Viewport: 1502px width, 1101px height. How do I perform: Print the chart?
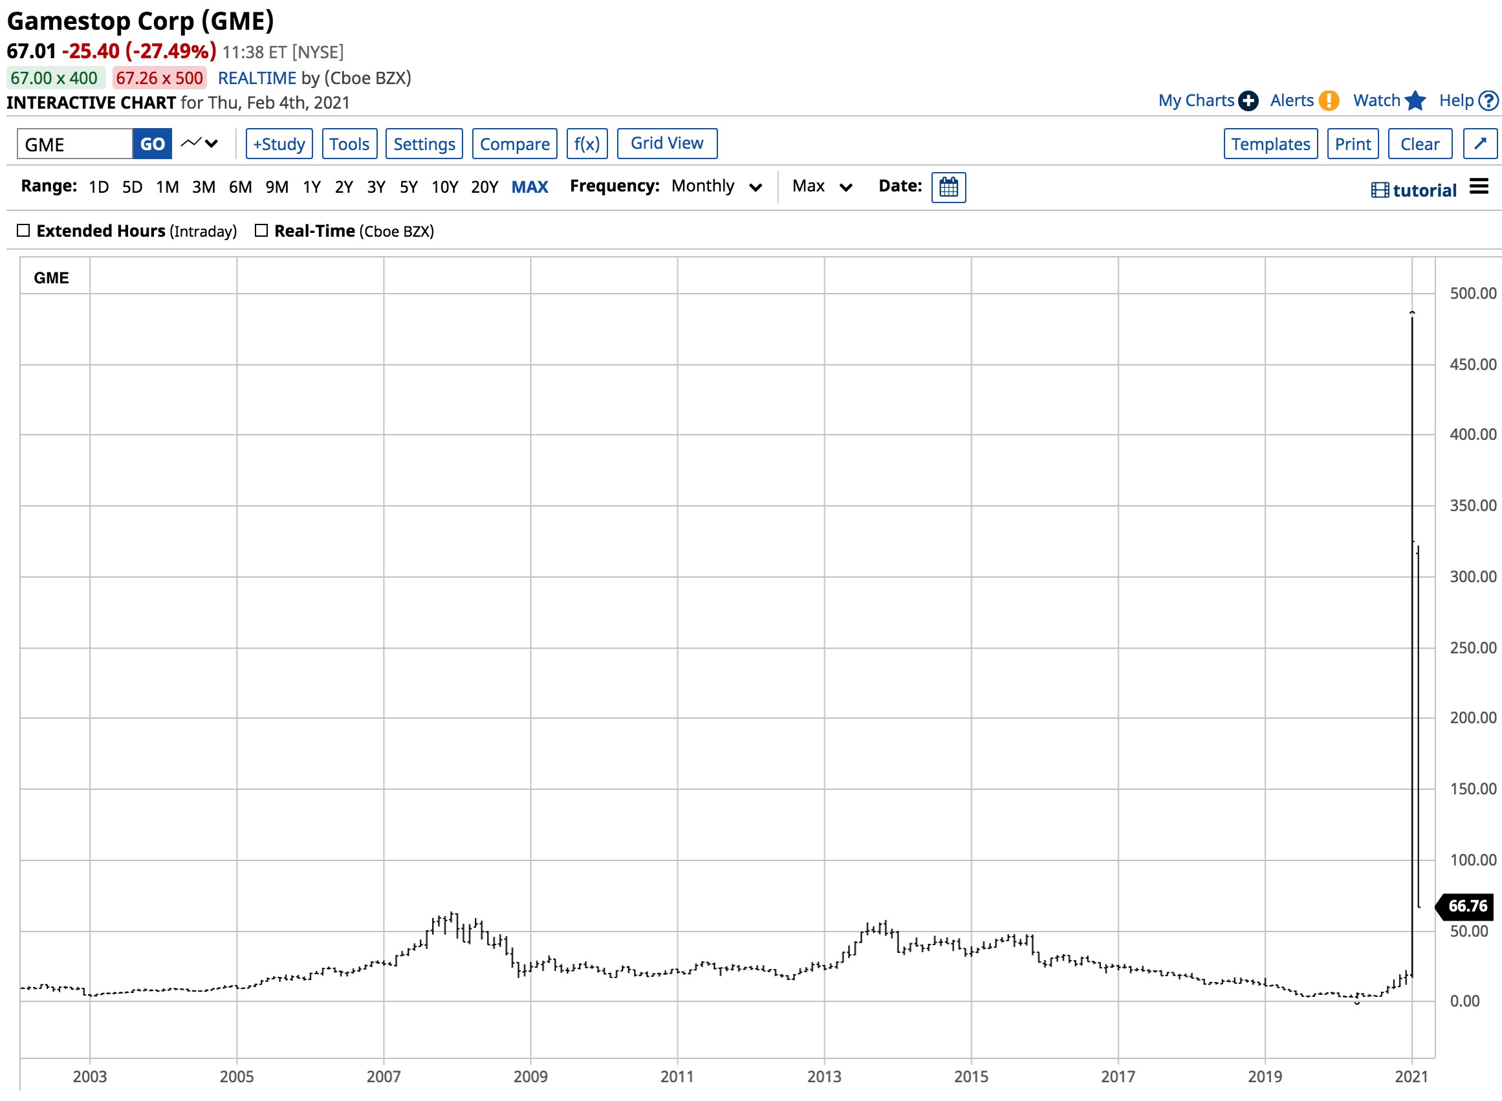pyautogui.click(x=1352, y=144)
